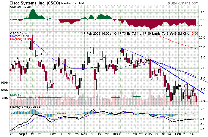The image size is (208, 137).
Task: Click the 27 date label in December
Action: click(x=141, y=134)
